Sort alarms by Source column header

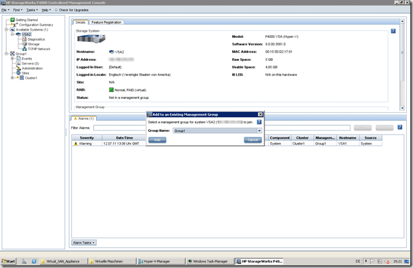click(x=370, y=137)
